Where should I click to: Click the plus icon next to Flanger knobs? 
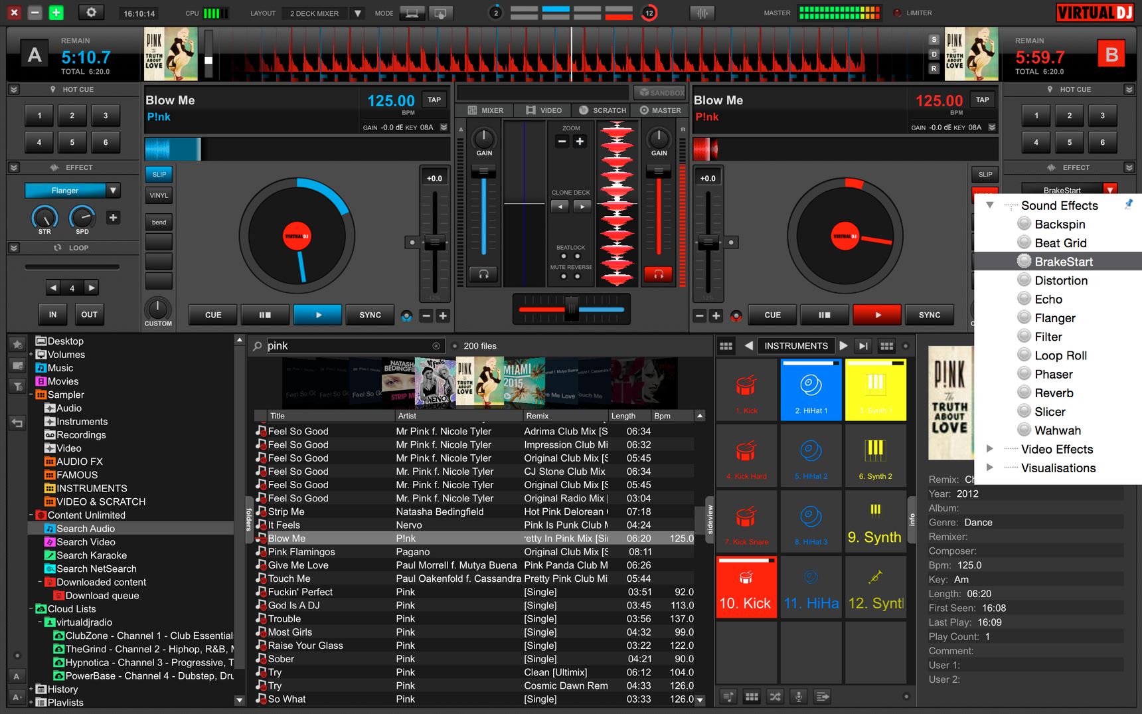point(114,217)
